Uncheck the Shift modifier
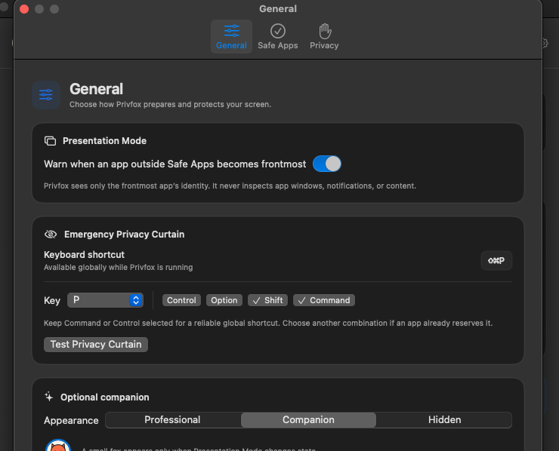This screenshot has width=559, height=451. 267,300
